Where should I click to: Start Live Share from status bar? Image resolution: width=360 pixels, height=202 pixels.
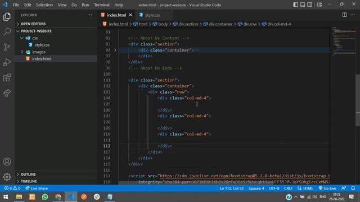(37, 189)
